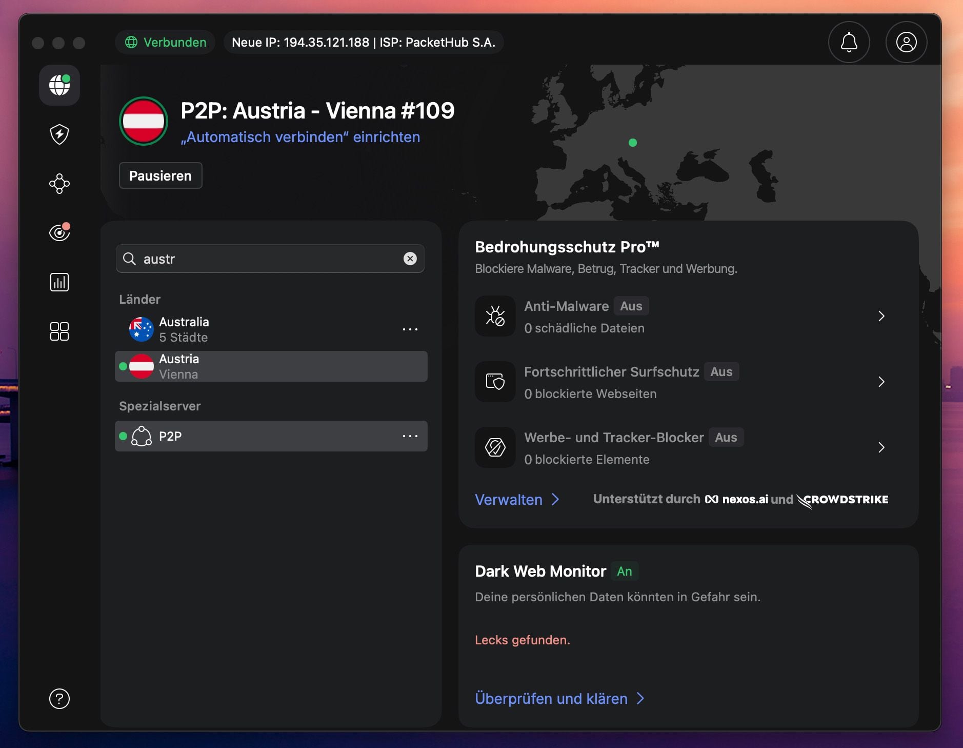Open help via the question mark icon
The image size is (963, 748).
(59, 699)
